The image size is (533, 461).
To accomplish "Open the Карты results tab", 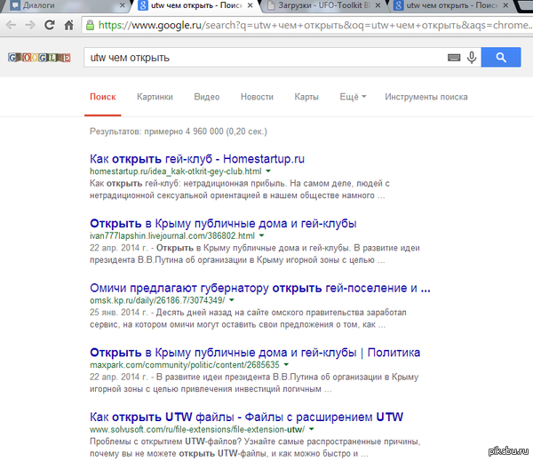I will [306, 97].
